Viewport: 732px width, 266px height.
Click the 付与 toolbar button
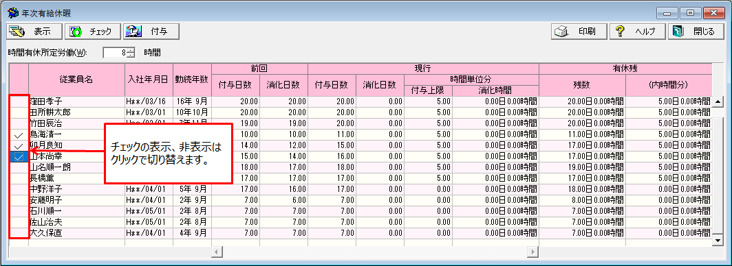click(151, 32)
